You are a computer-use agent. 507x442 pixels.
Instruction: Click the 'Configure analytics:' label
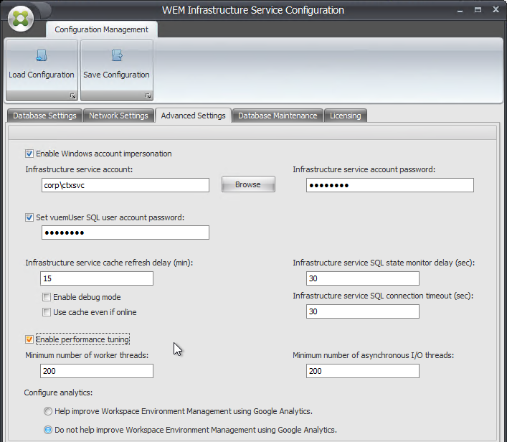point(58,392)
